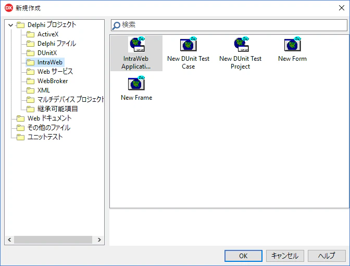The height and width of the screenshot is (266, 350).
Task: Click the 'New DUnit Test Case' label
Action: coord(189,62)
